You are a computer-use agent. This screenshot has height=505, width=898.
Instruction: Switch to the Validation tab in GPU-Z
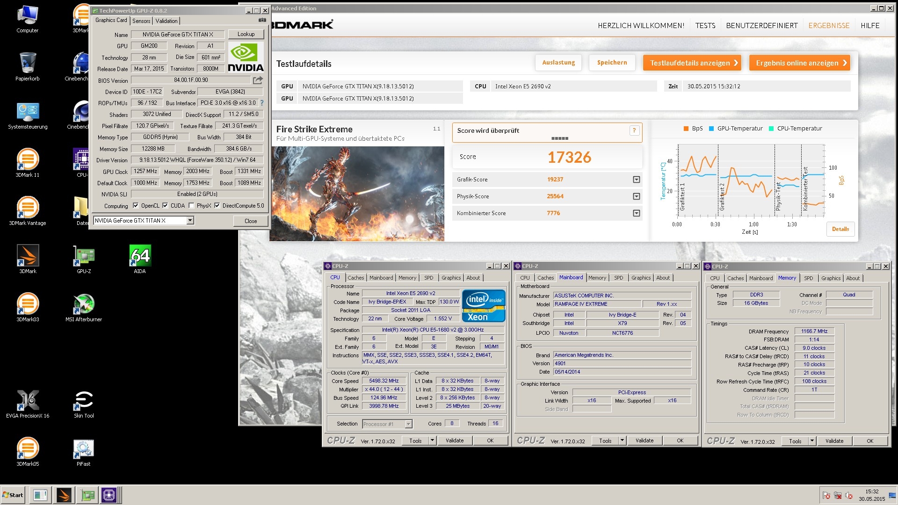click(167, 21)
